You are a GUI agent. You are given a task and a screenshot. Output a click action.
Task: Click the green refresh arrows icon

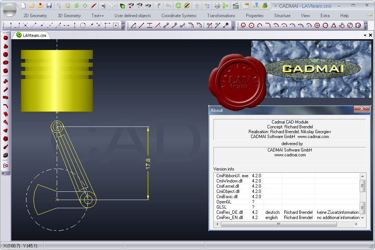pyautogui.click(x=76, y=6)
